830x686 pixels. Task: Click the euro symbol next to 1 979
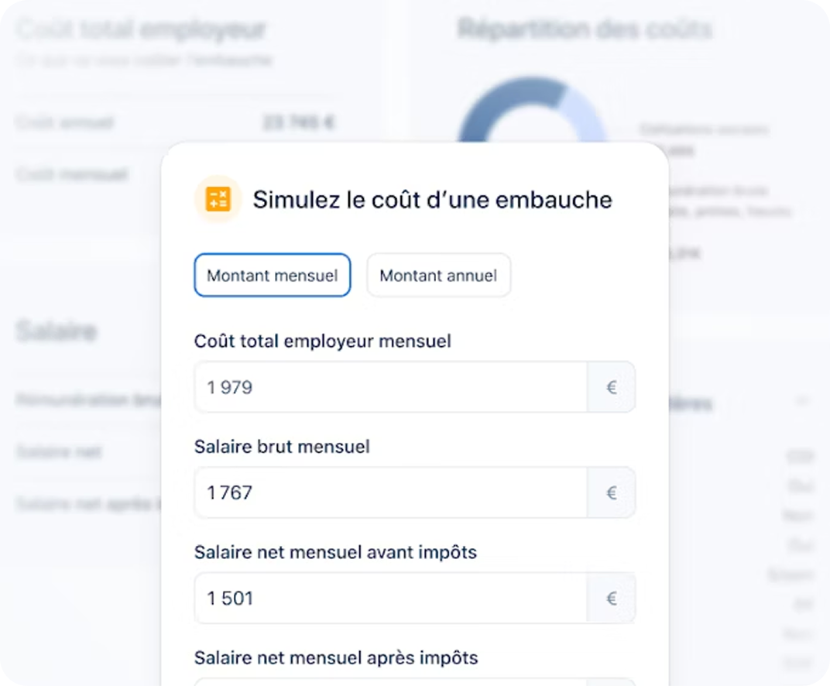click(612, 387)
